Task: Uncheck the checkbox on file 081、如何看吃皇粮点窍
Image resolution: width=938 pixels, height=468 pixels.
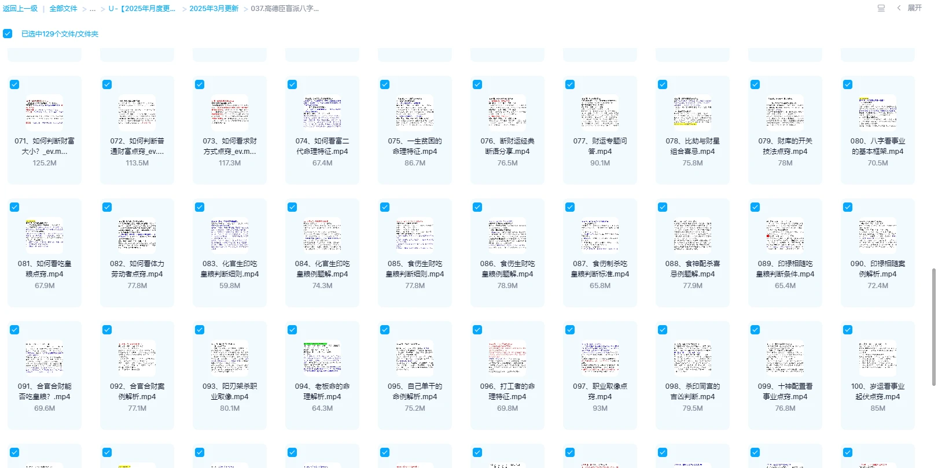Action: tap(14, 207)
